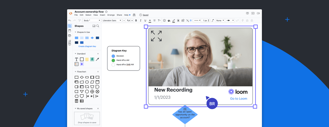Open the Insert menu
The height and width of the screenshot is (127, 329).
103,15
